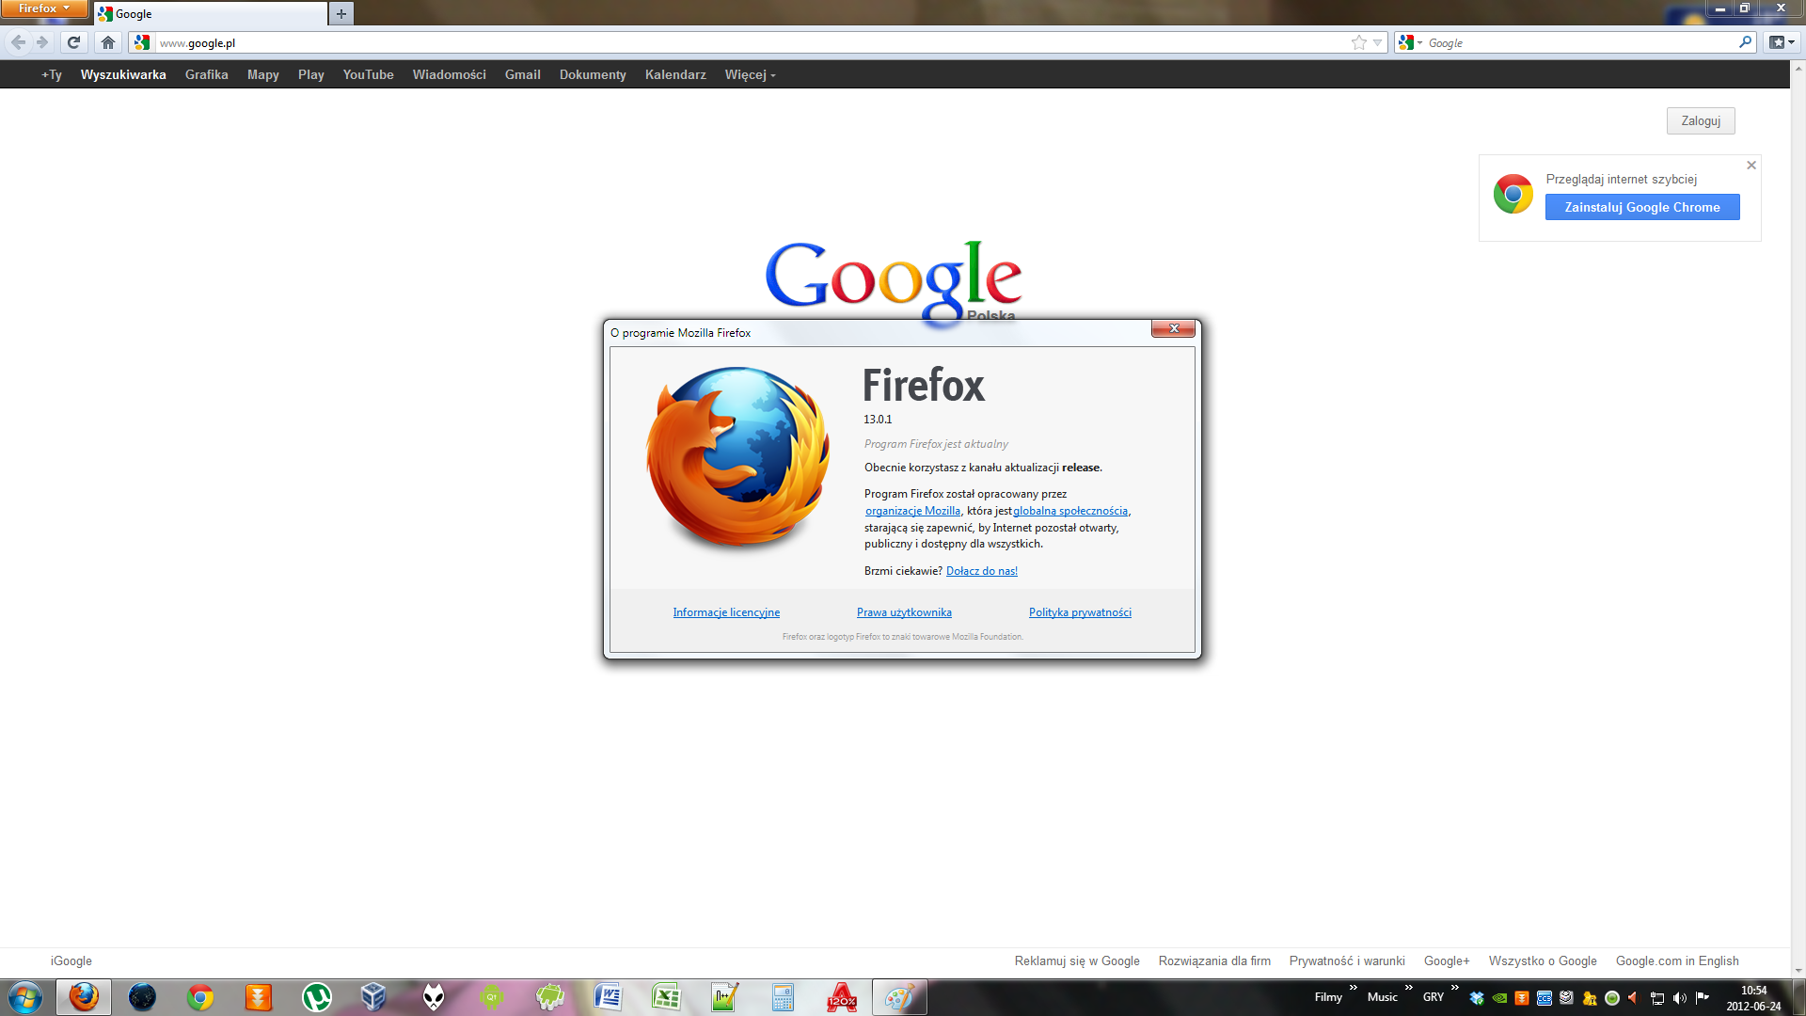Launch uTorrent from the taskbar
Screen dimensions: 1806x1016
click(x=316, y=997)
